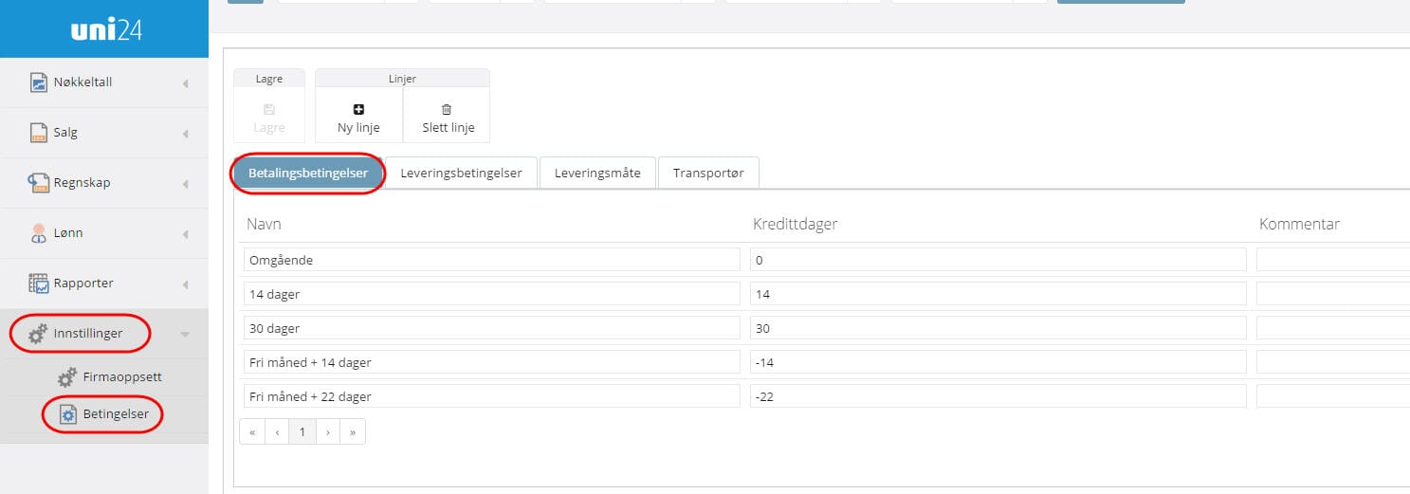The image size is (1410, 494).
Task: Go to the last page of the list
Action: coord(353,432)
